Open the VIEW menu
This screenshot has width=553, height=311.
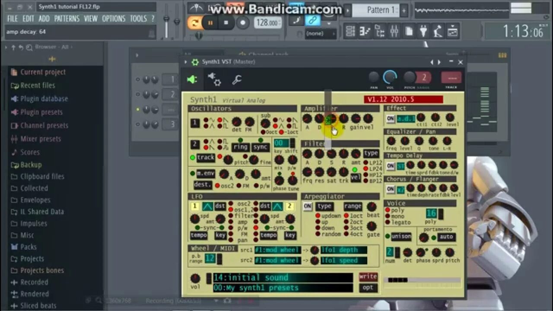91,19
